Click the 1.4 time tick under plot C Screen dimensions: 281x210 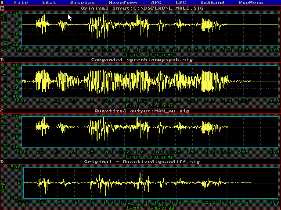pos(141,152)
